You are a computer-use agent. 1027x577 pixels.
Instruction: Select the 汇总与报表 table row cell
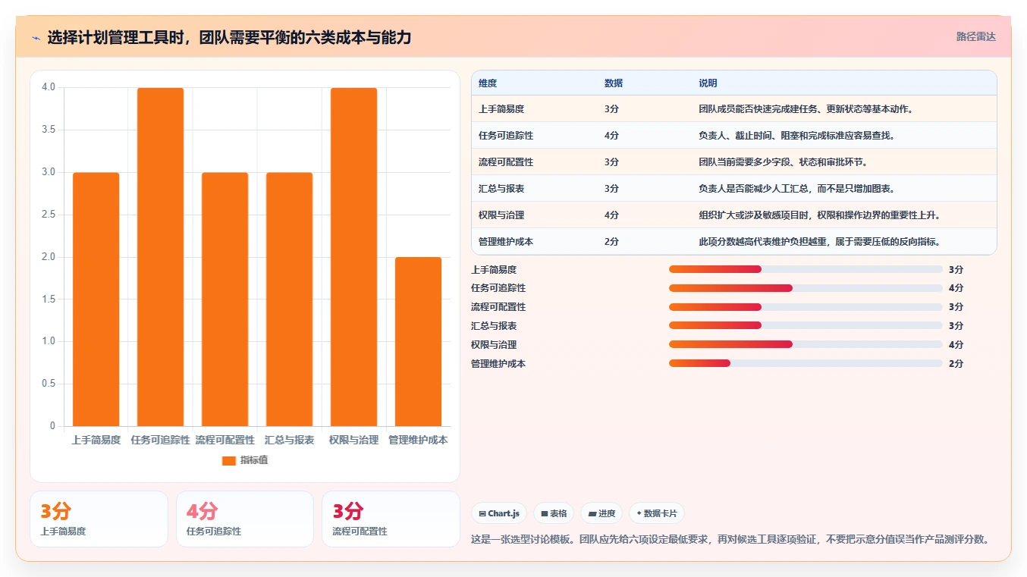pos(501,189)
